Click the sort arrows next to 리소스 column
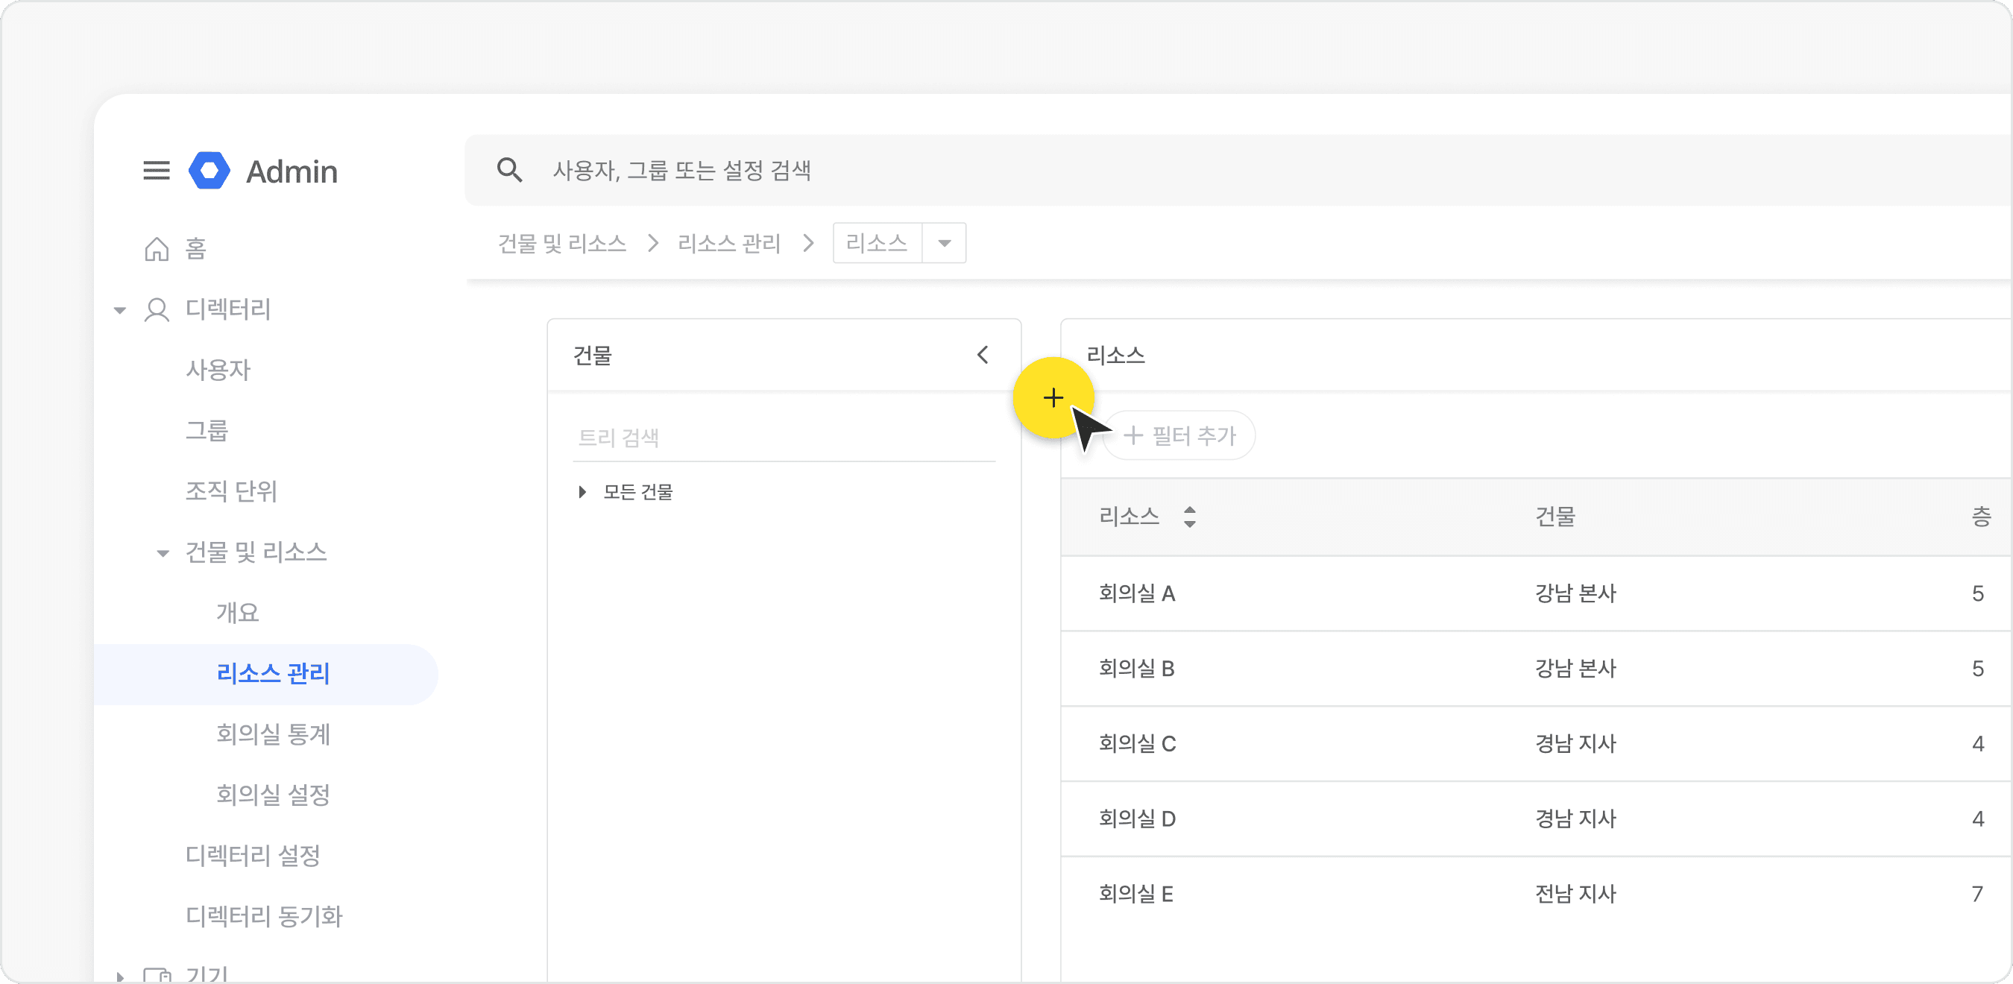Image resolution: width=2013 pixels, height=984 pixels. tap(1189, 517)
